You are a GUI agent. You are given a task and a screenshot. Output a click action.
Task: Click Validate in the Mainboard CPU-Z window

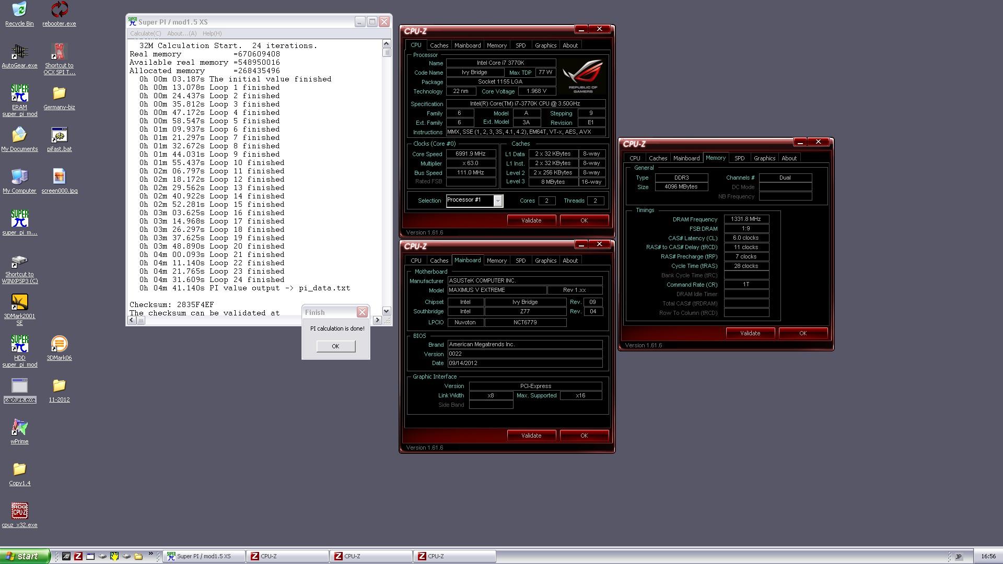531,436
